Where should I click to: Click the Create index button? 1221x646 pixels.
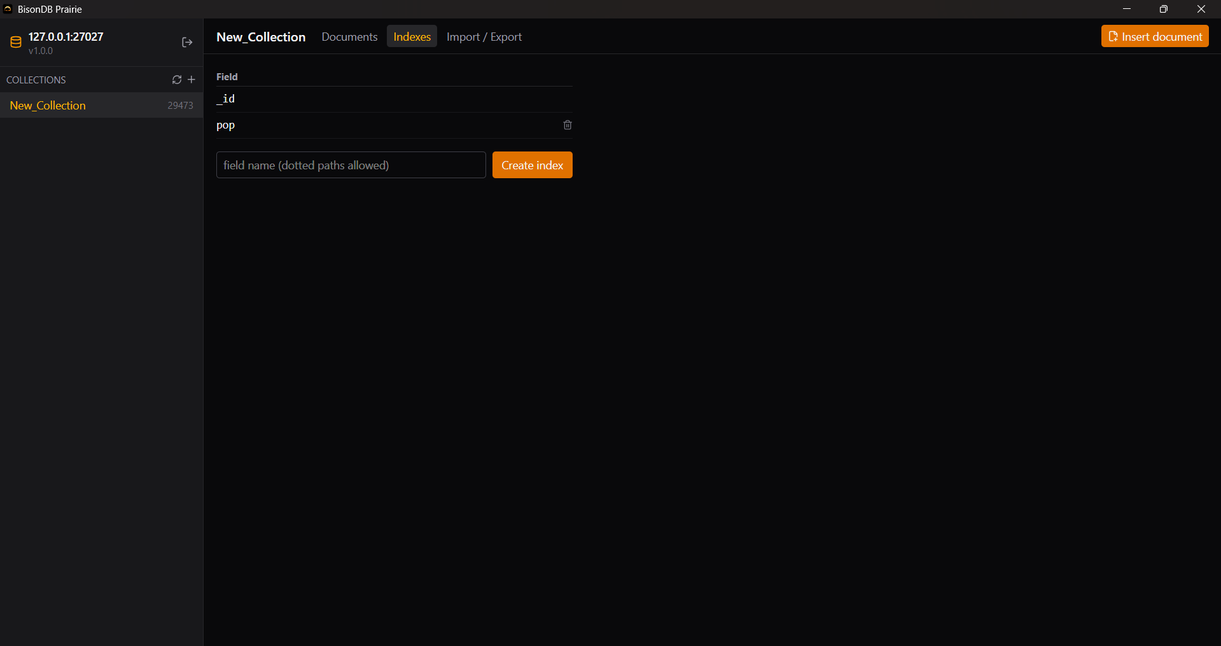click(x=533, y=165)
